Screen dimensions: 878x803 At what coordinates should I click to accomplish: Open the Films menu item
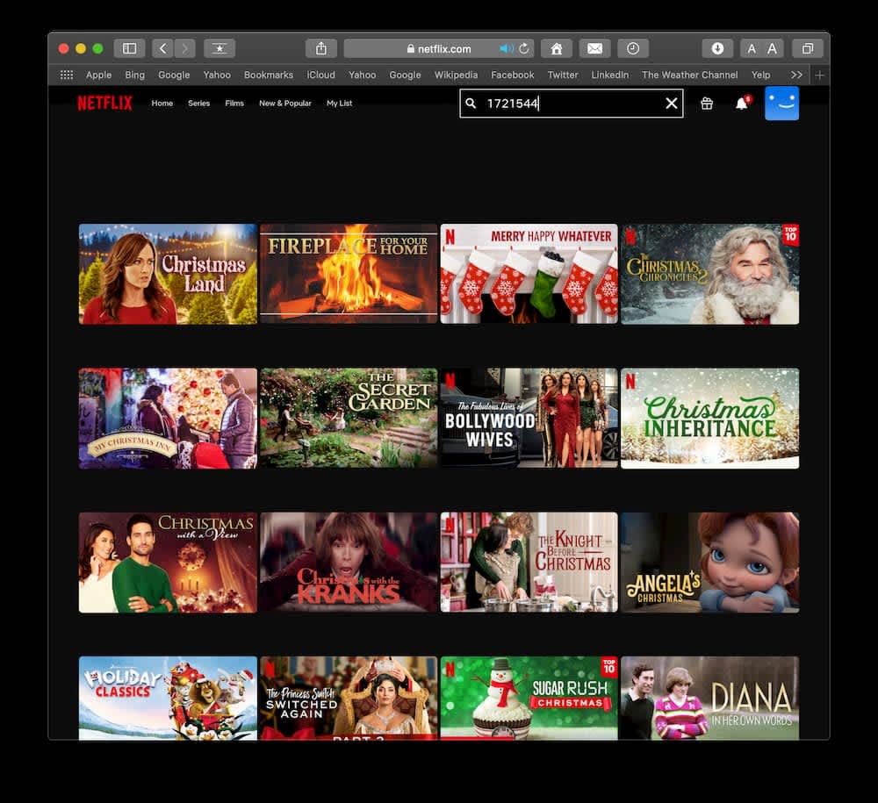[x=234, y=104]
